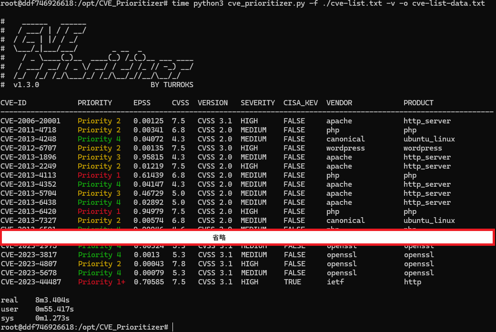Select the CVE-2012-6707 WordPress entry
This screenshot has width=496, height=332.
(x=28, y=148)
